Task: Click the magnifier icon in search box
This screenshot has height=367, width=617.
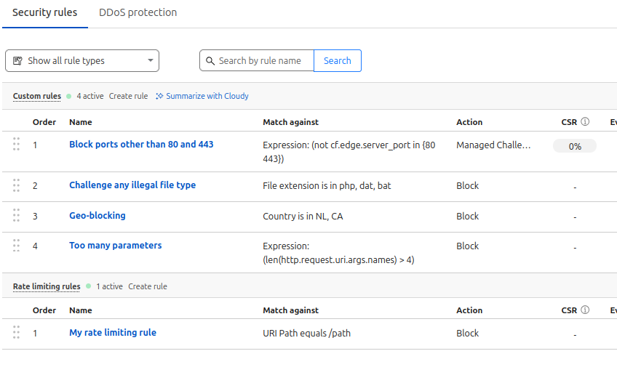Action: (x=210, y=61)
